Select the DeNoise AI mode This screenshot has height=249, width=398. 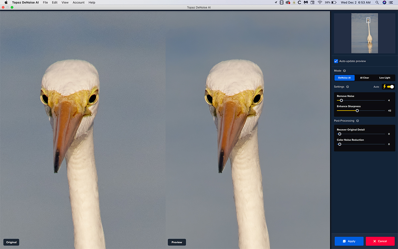click(x=344, y=78)
